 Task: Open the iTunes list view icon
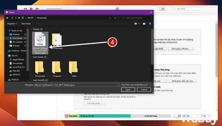163,9
